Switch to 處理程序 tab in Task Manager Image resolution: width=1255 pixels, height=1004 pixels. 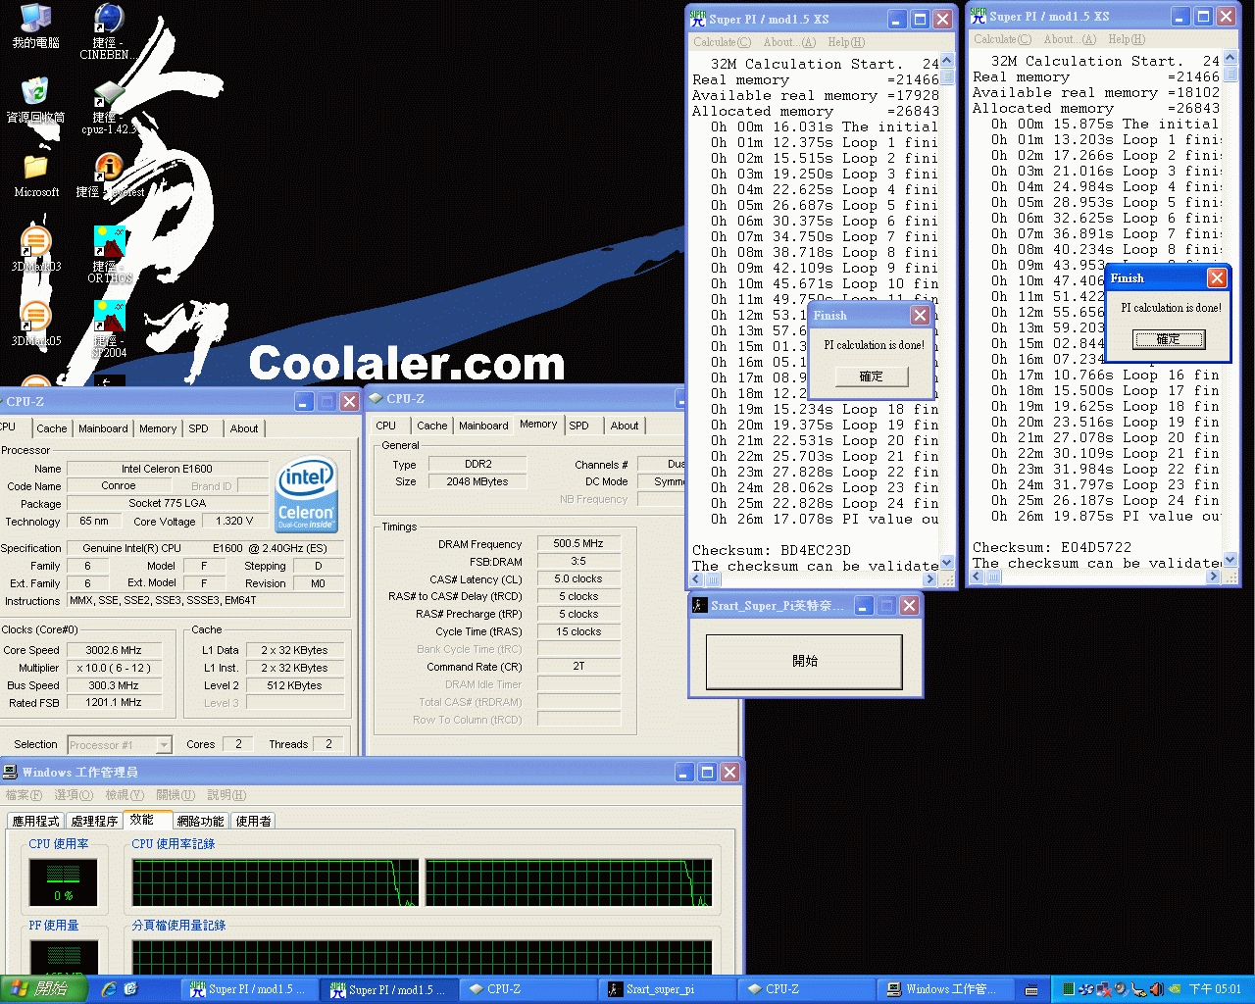click(94, 822)
